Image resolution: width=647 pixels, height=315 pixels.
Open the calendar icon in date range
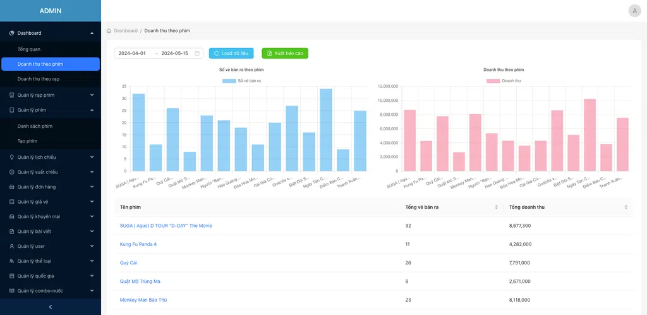coord(197,53)
